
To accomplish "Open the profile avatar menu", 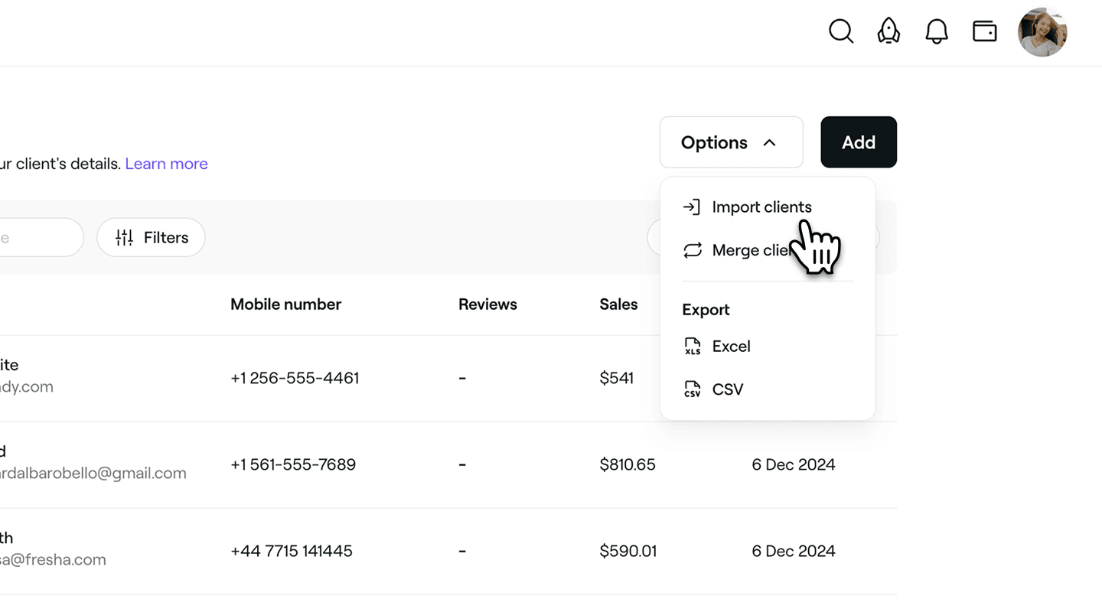I will [1042, 32].
